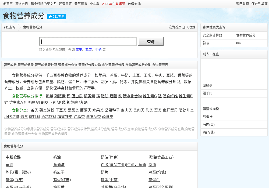Image resolution: width=269 pixels, height=188 pixels.
Task: Open the 菌藻类 food category
Action: [86, 110]
